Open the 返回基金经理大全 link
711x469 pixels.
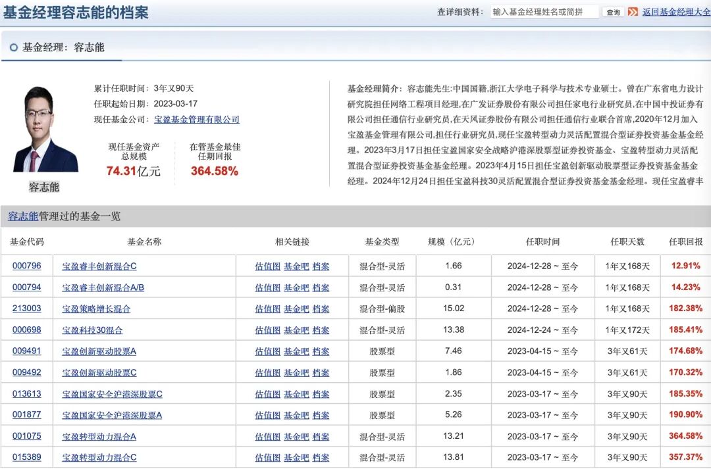click(x=676, y=12)
